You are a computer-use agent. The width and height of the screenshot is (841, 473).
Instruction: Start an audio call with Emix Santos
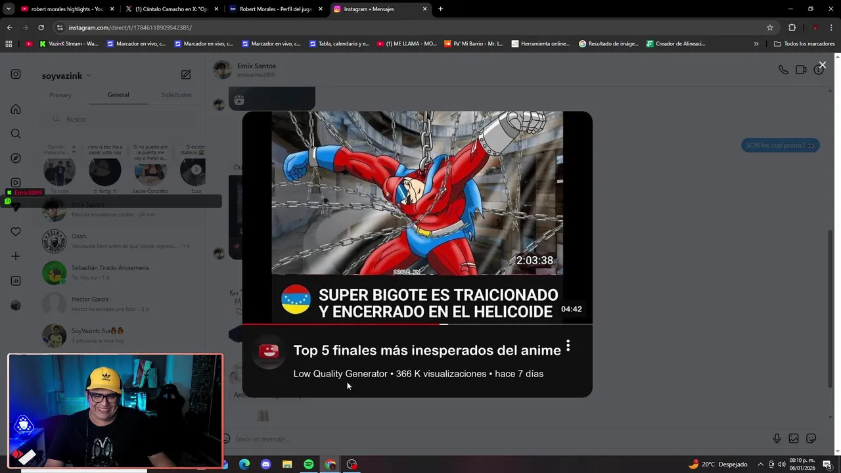pyautogui.click(x=783, y=70)
